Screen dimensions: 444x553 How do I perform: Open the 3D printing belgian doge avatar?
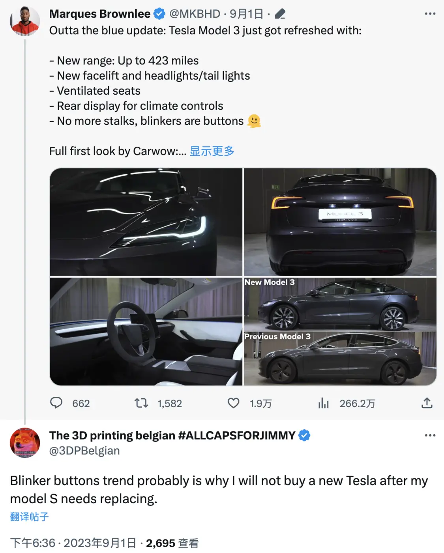click(25, 443)
